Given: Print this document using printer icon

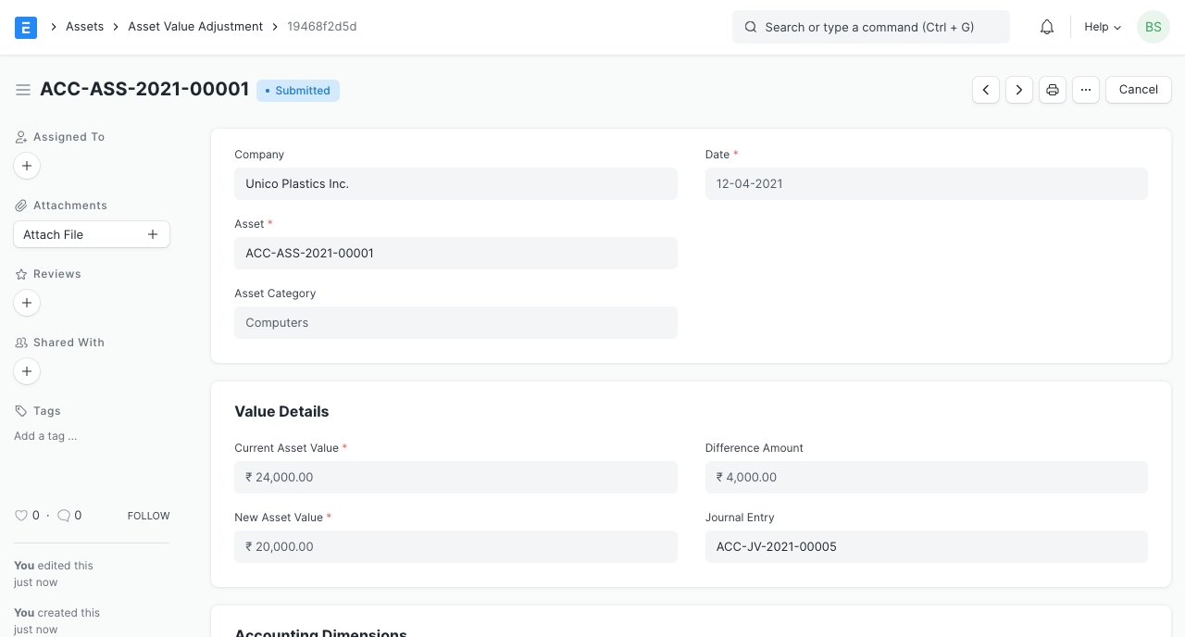Looking at the screenshot, I should coord(1053,90).
